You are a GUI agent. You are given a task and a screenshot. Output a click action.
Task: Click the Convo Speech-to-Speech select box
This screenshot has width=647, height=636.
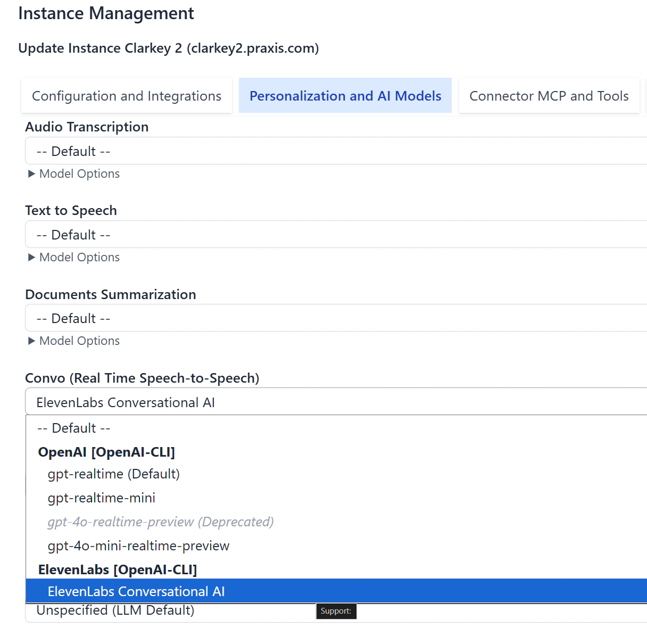(336, 402)
